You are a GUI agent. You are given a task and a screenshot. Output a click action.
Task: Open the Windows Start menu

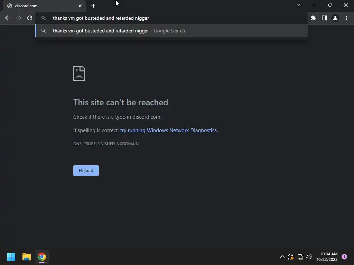[11, 257]
